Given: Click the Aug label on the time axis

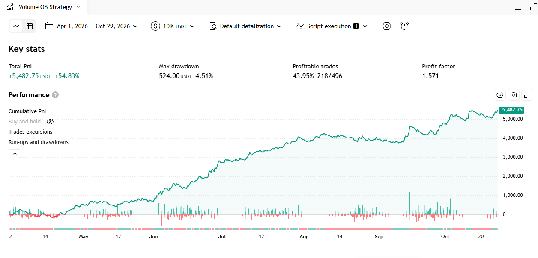Looking at the screenshot, I should click(x=304, y=236).
